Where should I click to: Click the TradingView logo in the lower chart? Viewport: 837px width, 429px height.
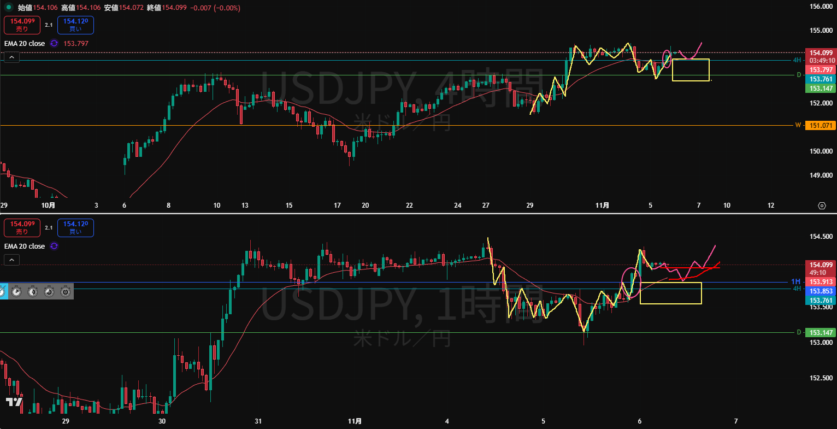click(14, 402)
